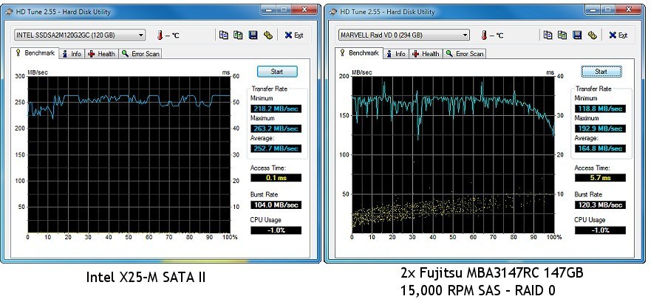
Task: Copy screenshot icon in Marvell window
Action: [562, 35]
